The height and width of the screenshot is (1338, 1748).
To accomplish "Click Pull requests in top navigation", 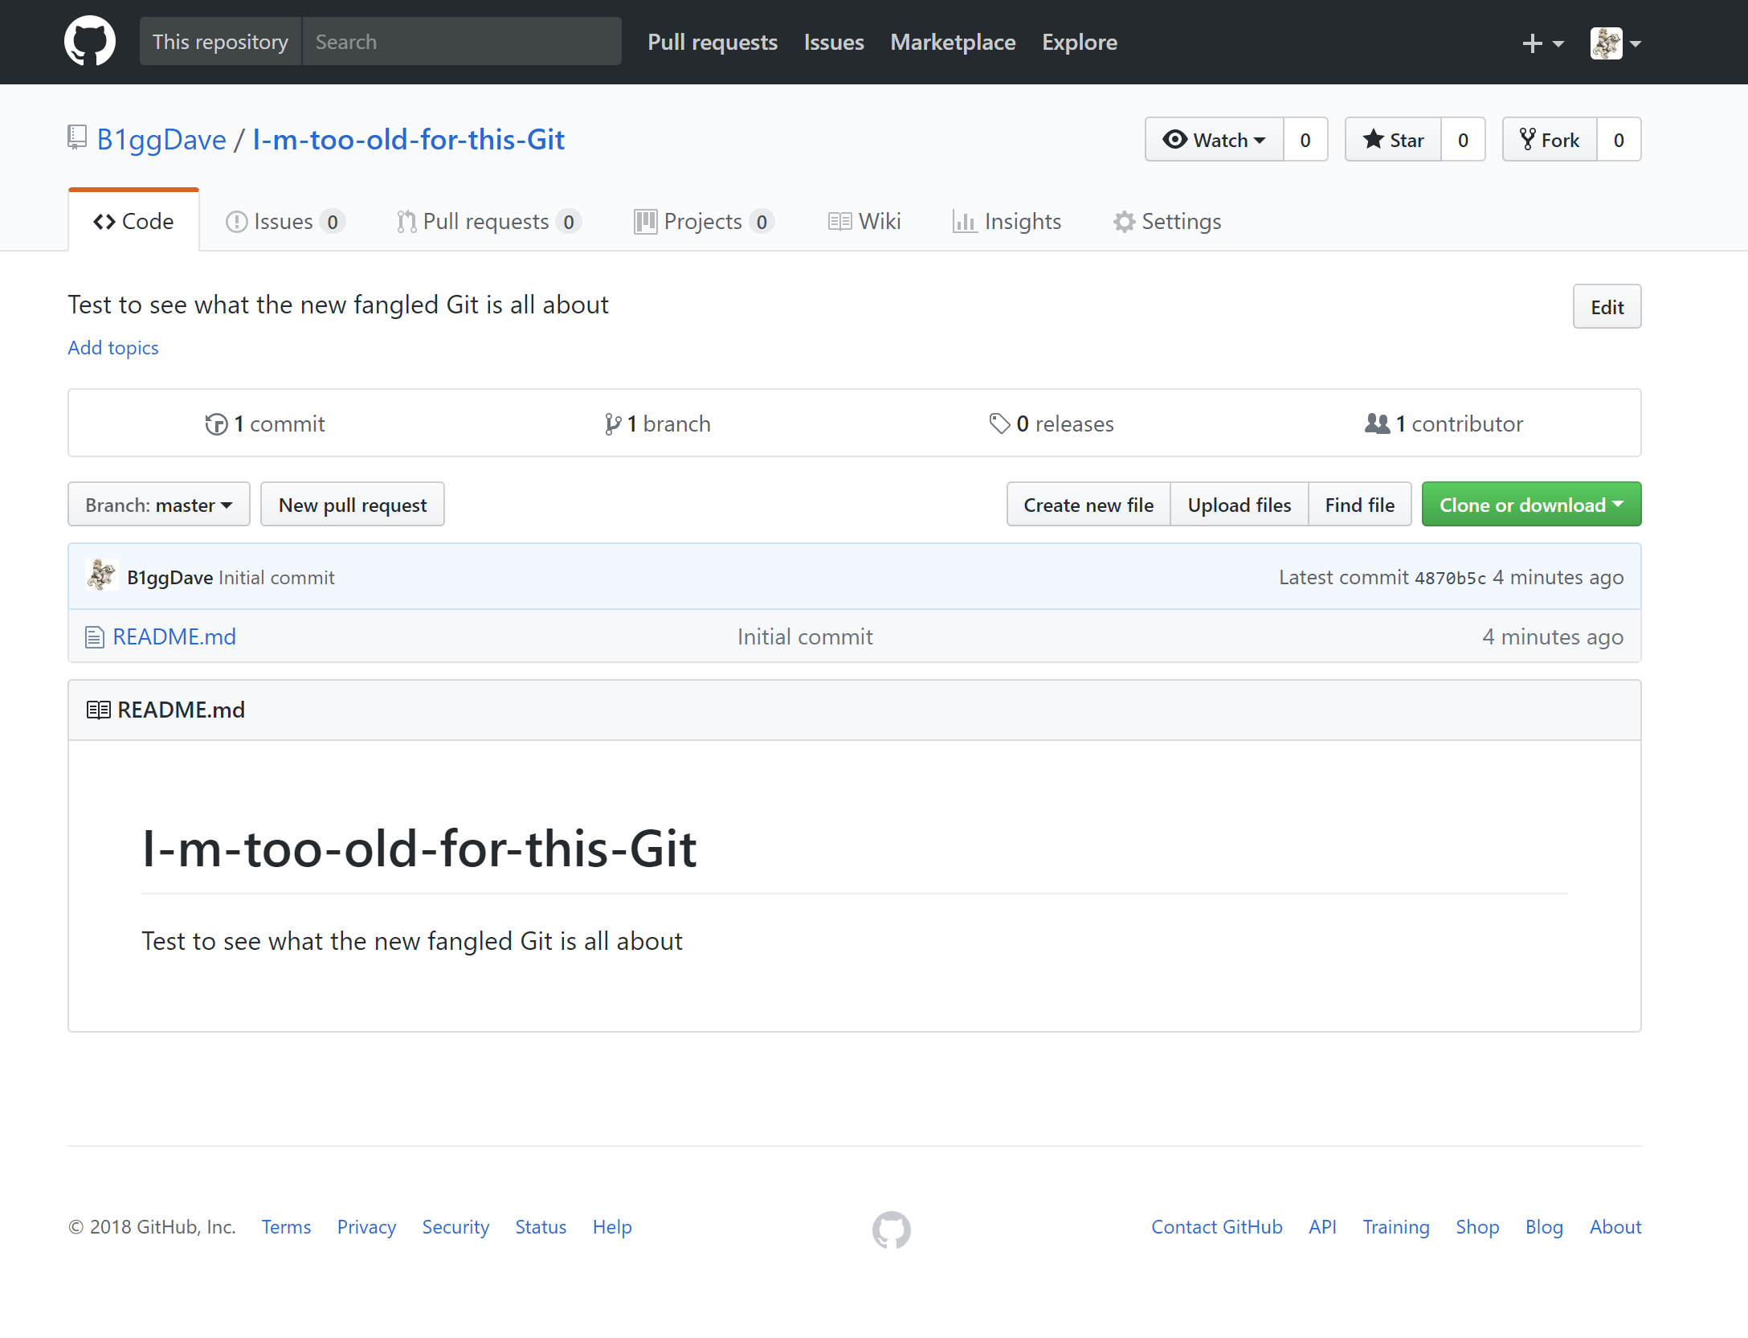I will tap(713, 42).
